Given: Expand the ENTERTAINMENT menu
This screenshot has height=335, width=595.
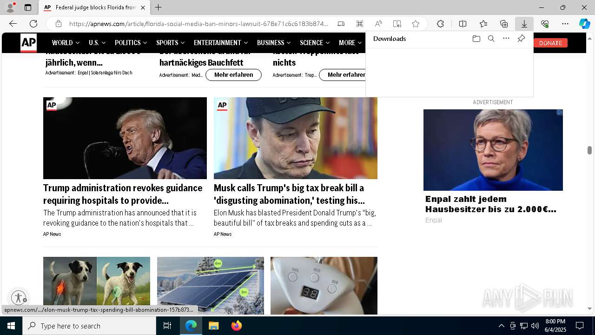Looking at the screenshot, I should [x=221, y=43].
